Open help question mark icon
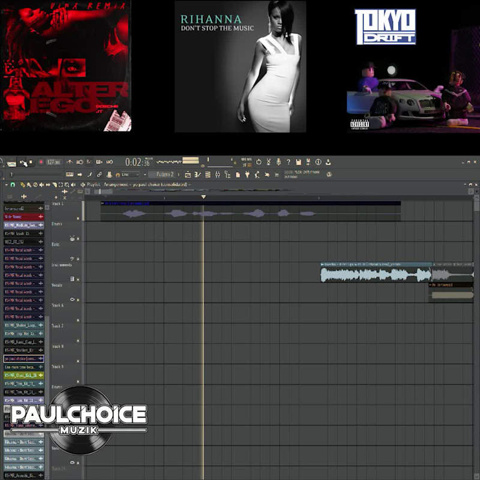Screen dimensions: 480x480 [x=289, y=162]
